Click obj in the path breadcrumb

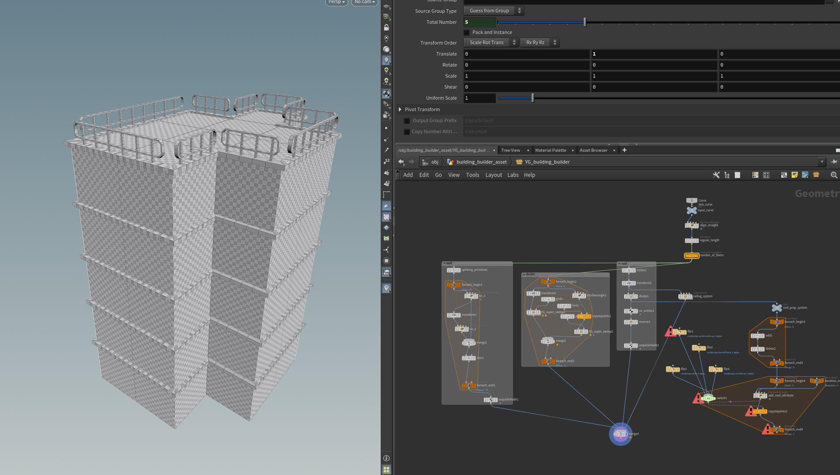435,162
